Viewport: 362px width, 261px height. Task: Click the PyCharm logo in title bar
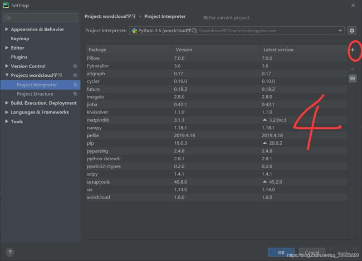click(6, 6)
